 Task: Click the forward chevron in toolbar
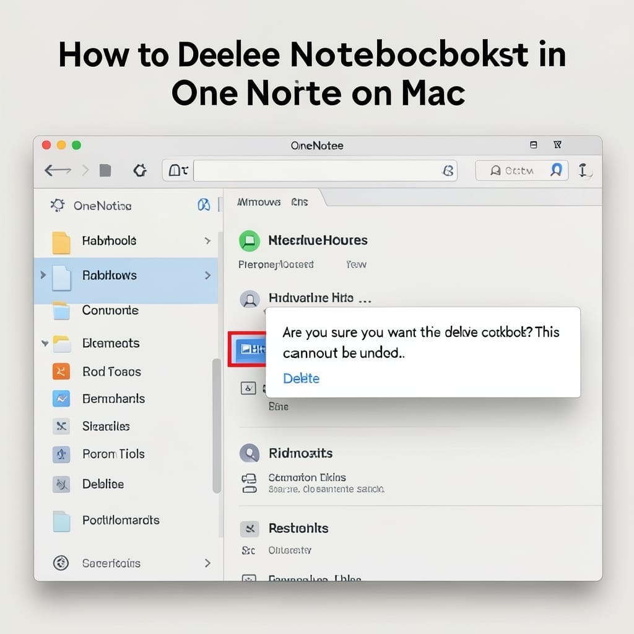(85, 170)
